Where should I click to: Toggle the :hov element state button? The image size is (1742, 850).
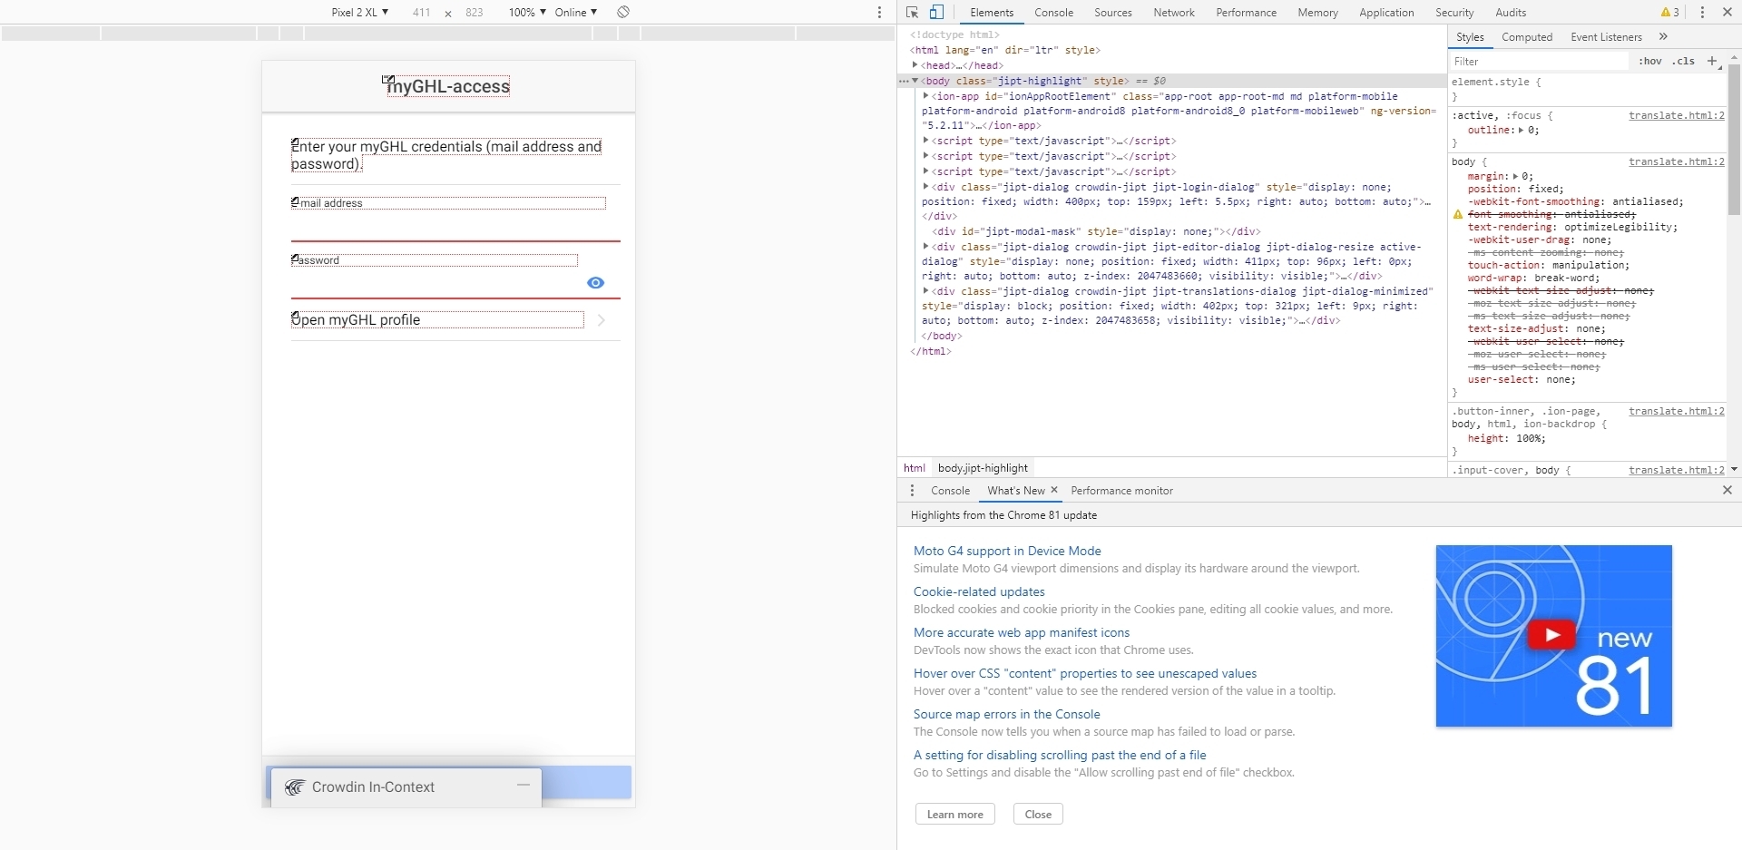[1650, 61]
